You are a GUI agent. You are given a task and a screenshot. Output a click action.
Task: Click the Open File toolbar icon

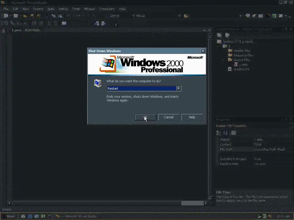click(25, 16)
